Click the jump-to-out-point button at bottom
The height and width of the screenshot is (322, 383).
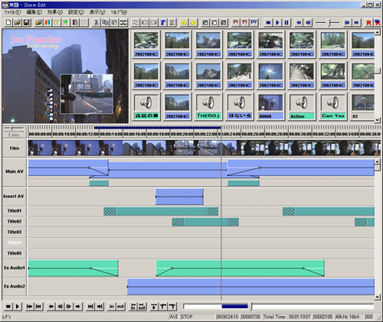(142, 306)
